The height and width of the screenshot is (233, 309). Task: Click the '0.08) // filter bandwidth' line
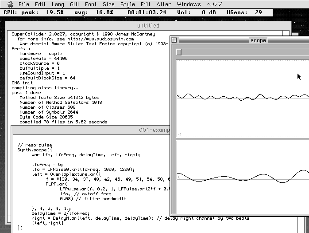click(93, 199)
